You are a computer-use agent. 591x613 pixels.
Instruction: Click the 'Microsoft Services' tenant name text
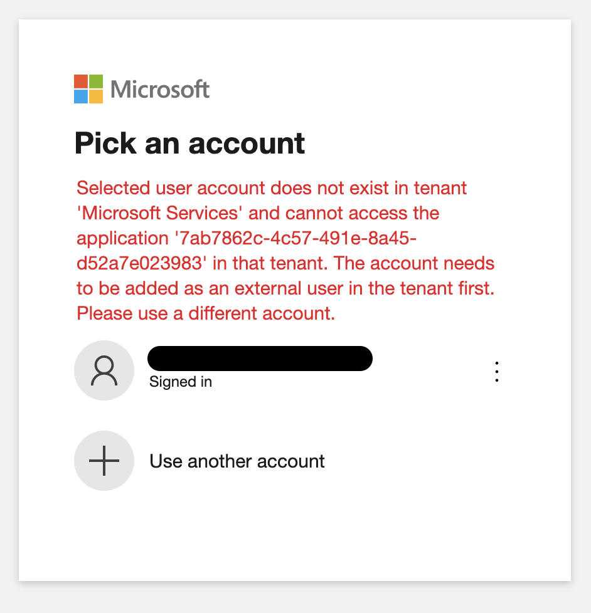[160, 214]
